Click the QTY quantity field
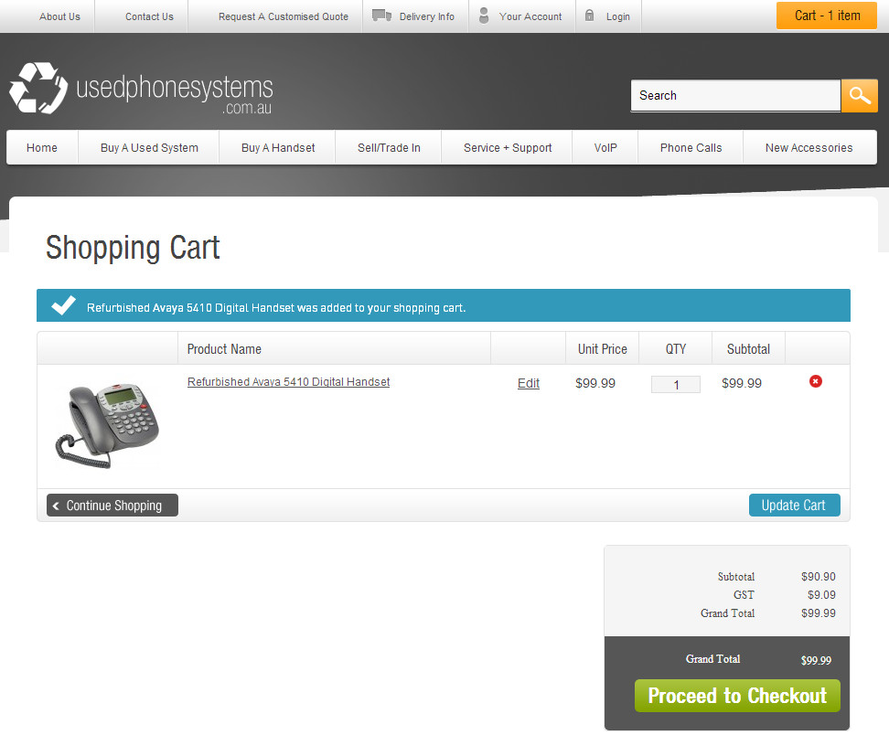Image resolution: width=889 pixels, height=735 pixels. coord(676,384)
